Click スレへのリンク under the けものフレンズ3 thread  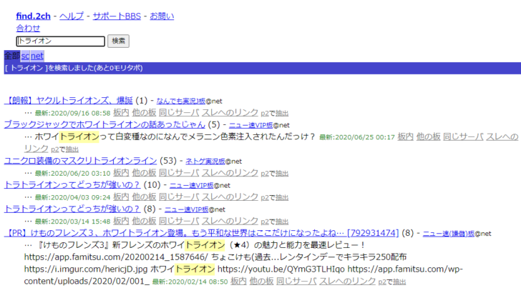tap(348, 281)
